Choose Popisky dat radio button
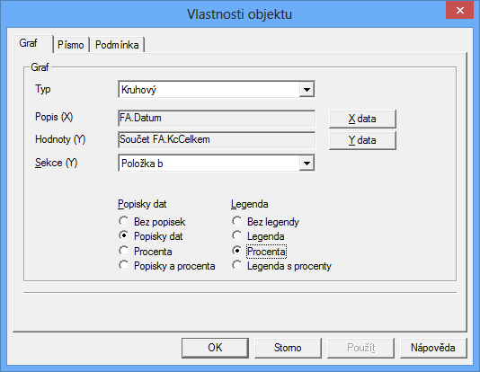Image resolution: width=480 pixels, height=372 pixels. tap(151, 235)
